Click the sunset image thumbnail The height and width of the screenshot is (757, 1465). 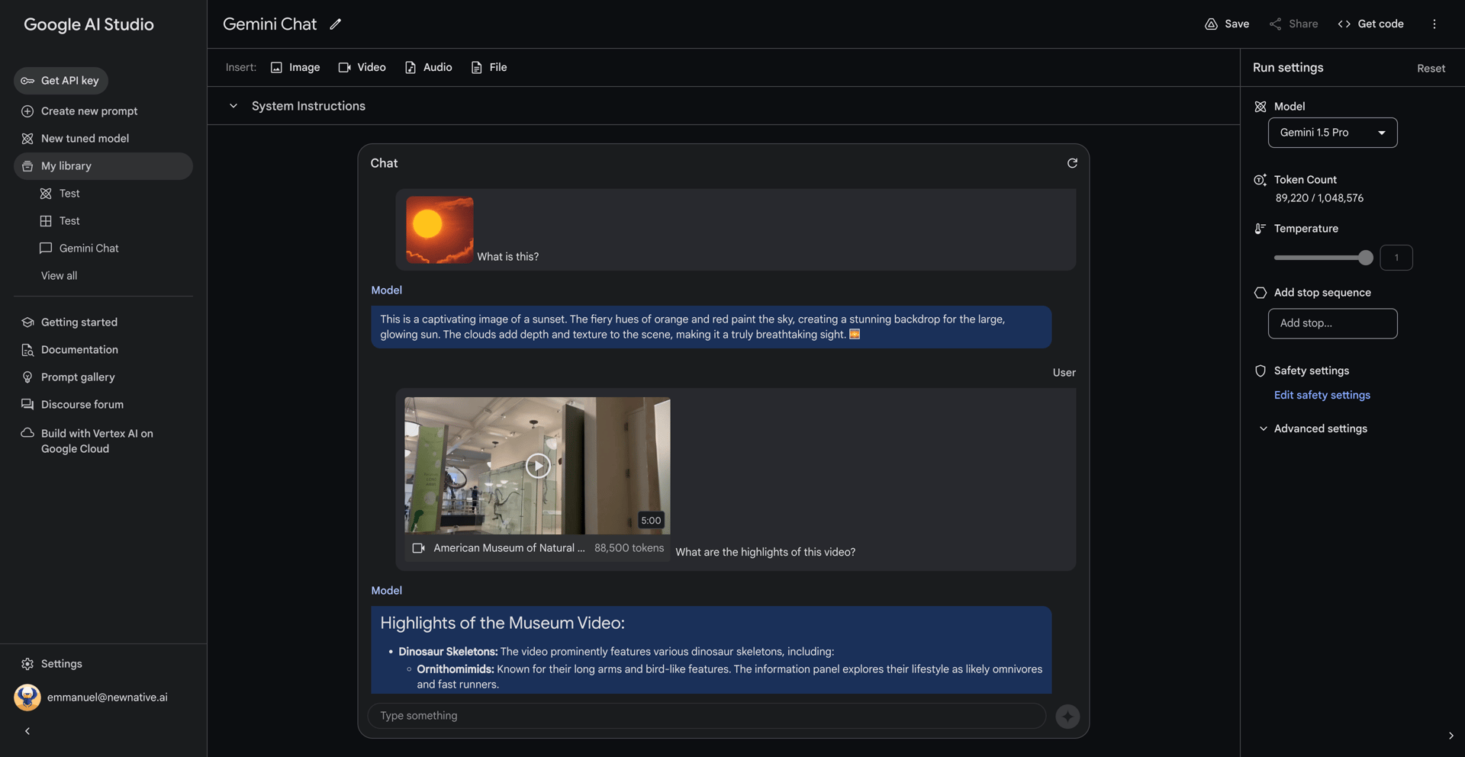tap(439, 229)
